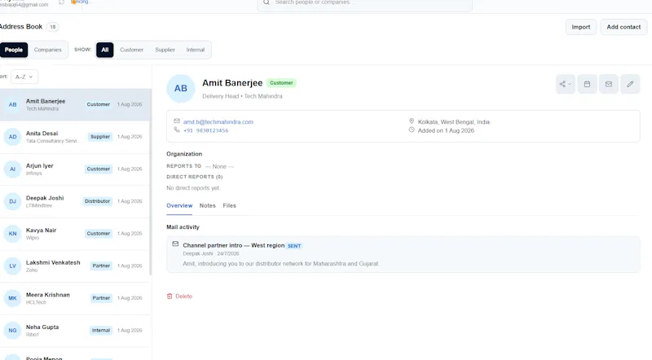Click the Address Book count badge 15
This screenshot has height=360, width=652.
[x=52, y=27]
